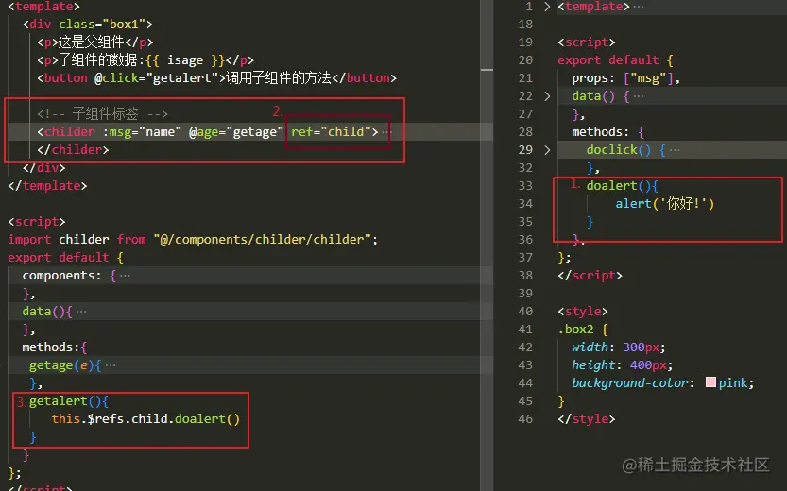This screenshot has height=491, width=787.
Task: Open the pink color swatch picker
Action: (710, 382)
